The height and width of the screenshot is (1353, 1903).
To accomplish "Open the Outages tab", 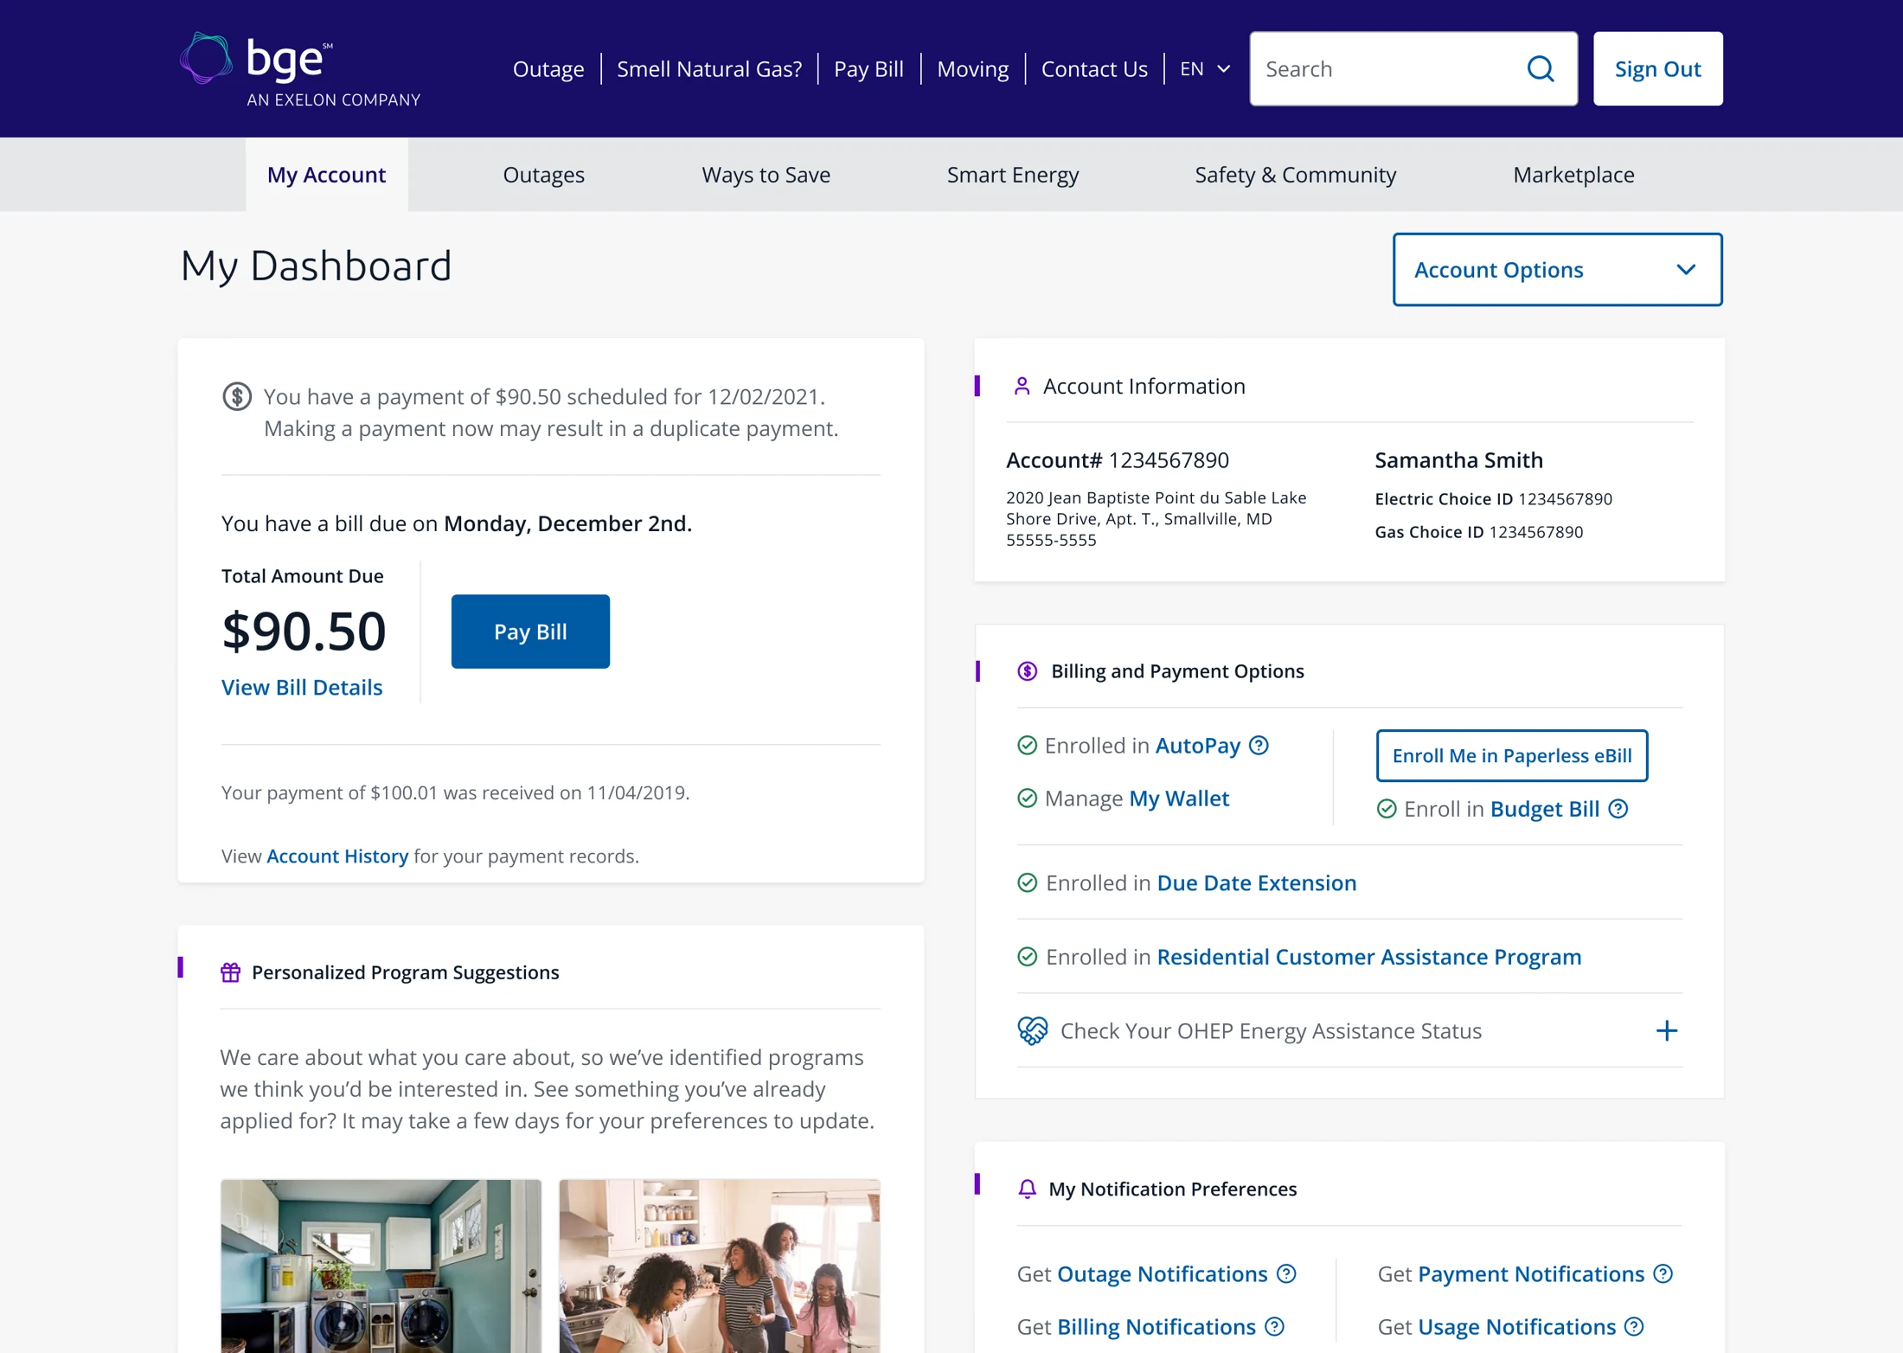I will tap(544, 175).
